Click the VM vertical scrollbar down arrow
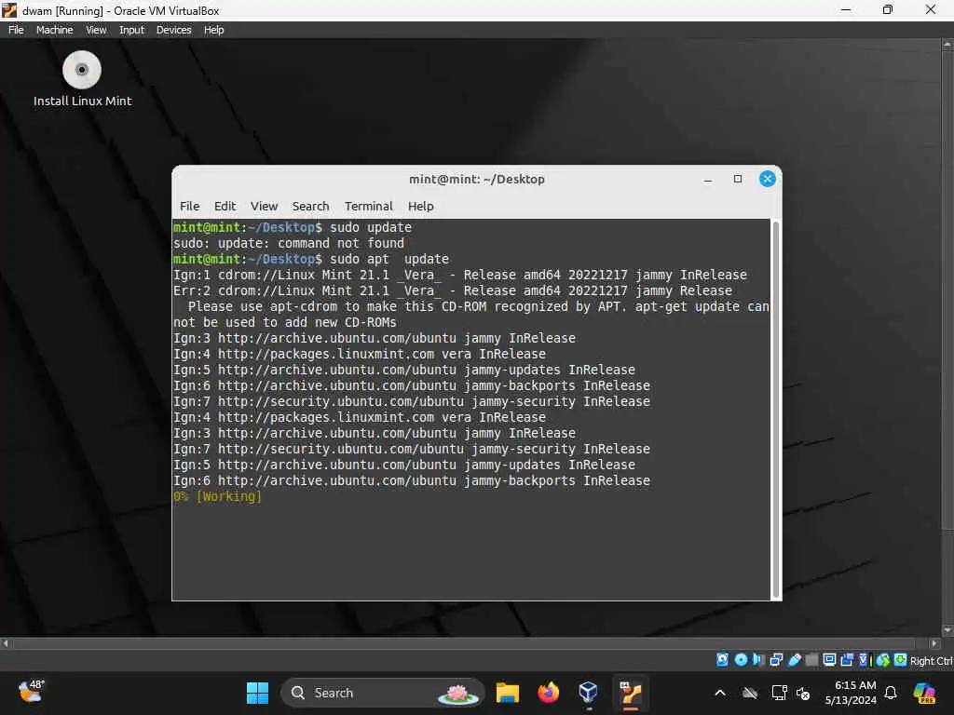 click(947, 630)
